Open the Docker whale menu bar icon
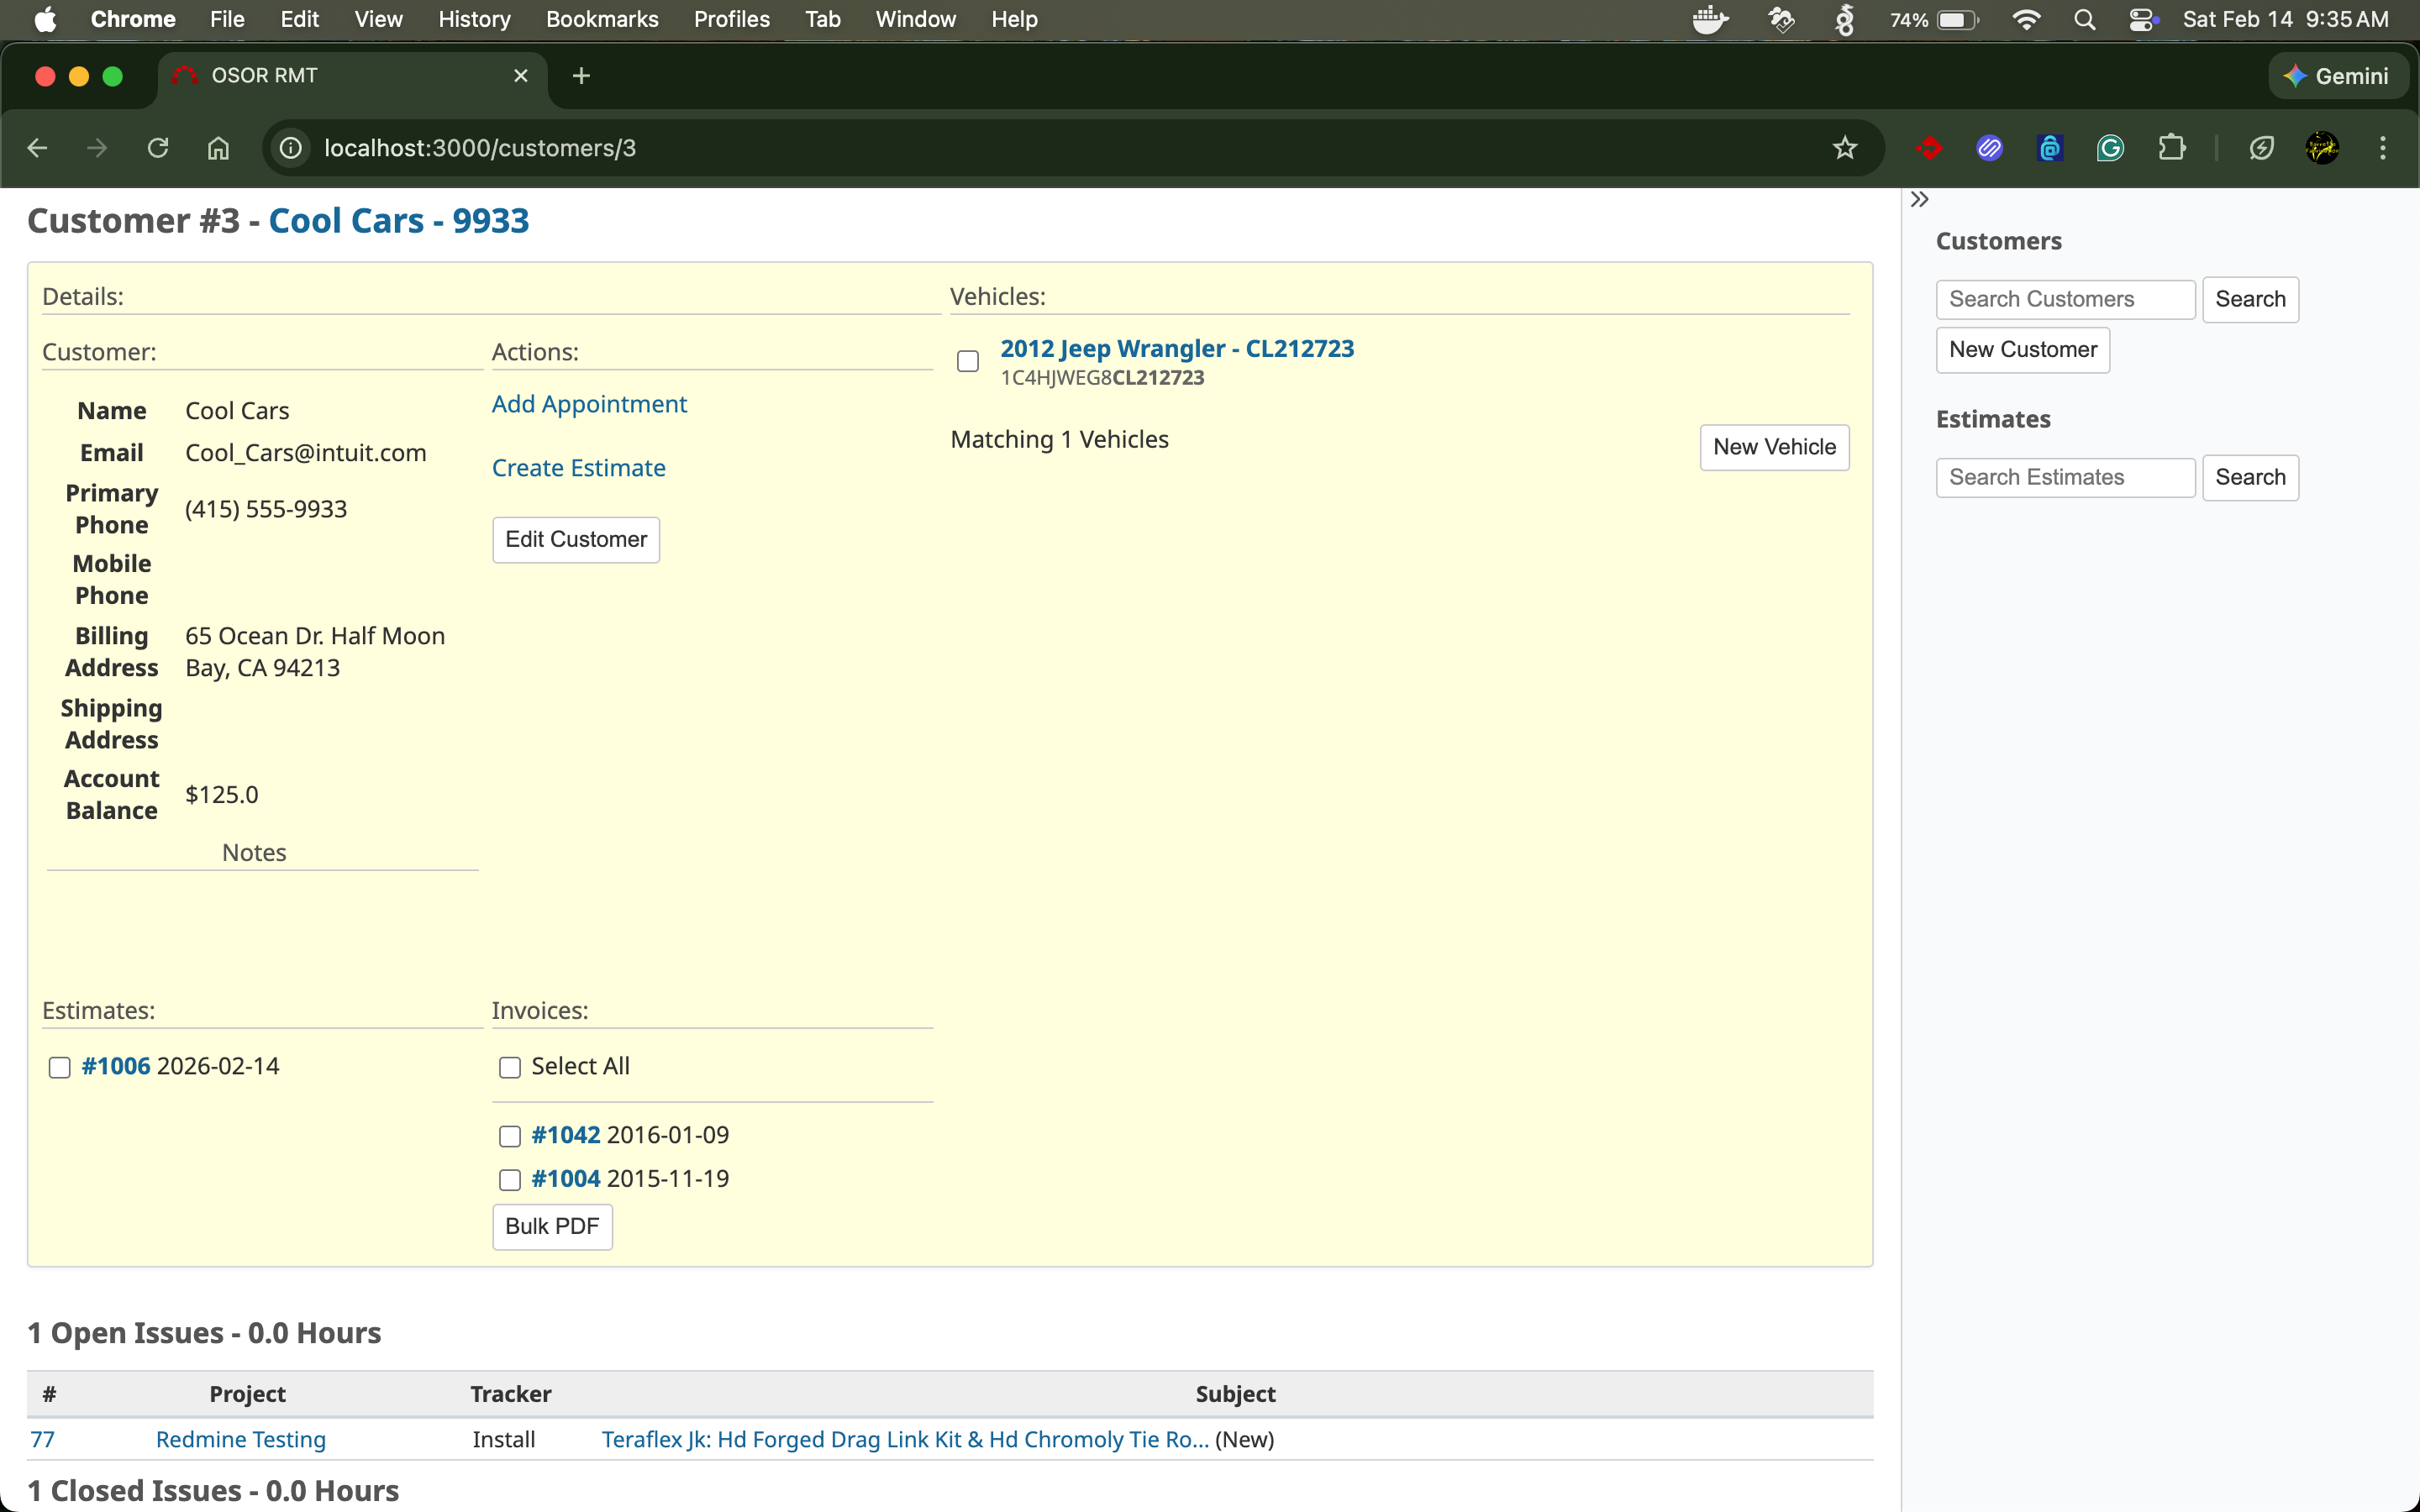The height and width of the screenshot is (1512, 2420). pyautogui.click(x=1710, y=19)
